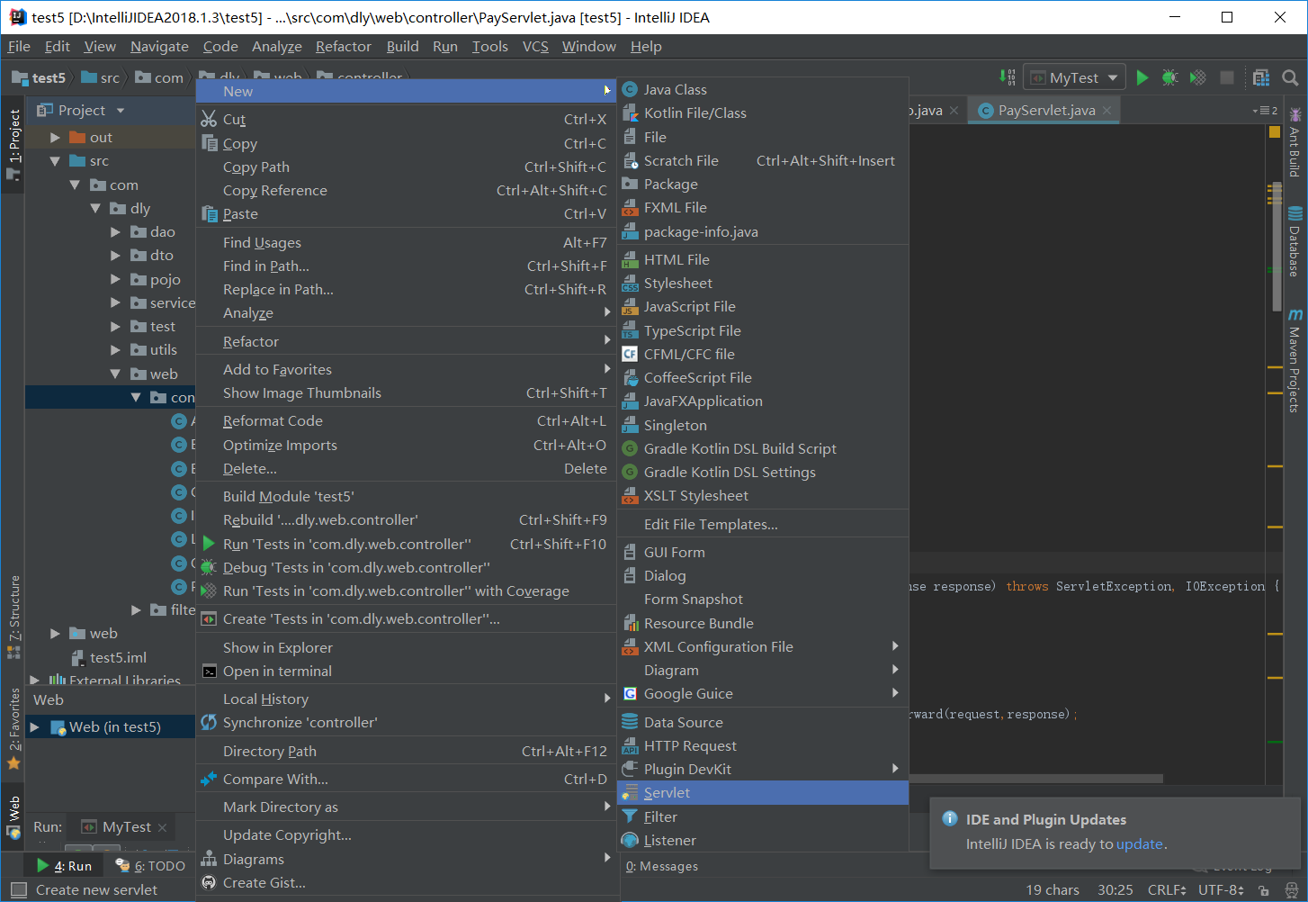Switch to the PayServlet.java editor tab
This screenshot has height=902, width=1308.
(x=1042, y=109)
